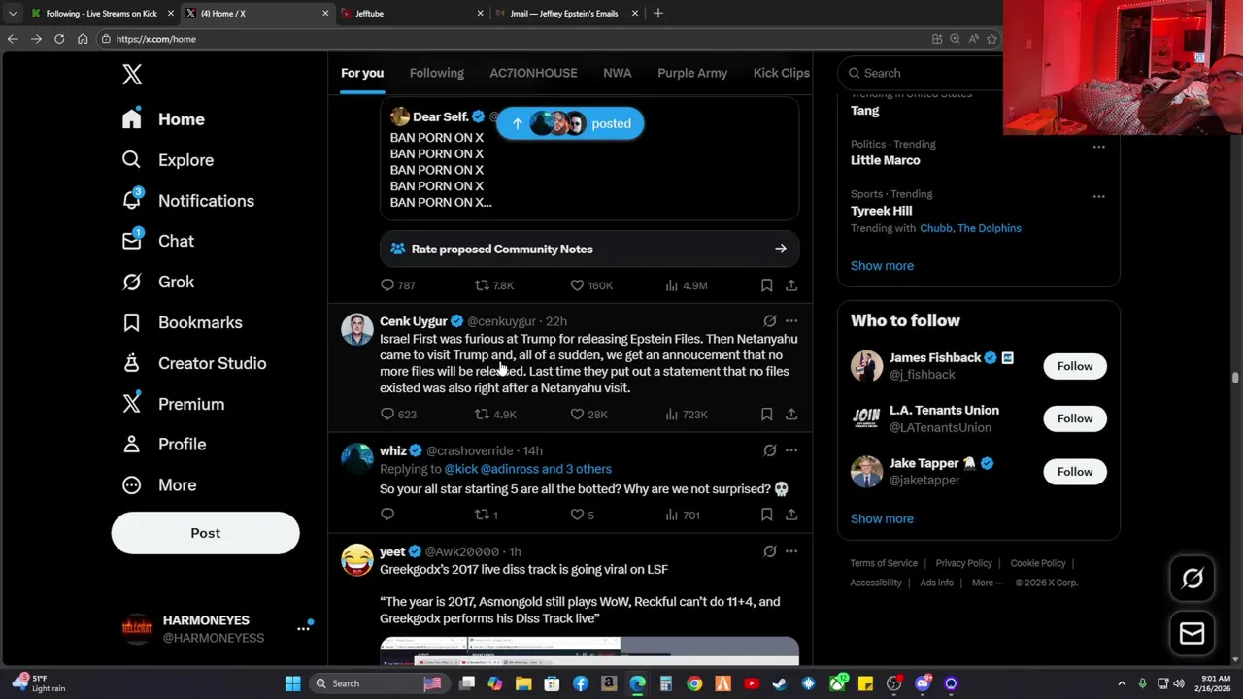
Task: Open Chat in the sidebar
Action: (157, 241)
